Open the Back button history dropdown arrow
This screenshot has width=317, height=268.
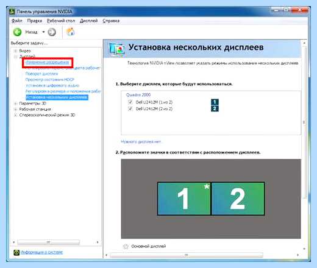43,32
